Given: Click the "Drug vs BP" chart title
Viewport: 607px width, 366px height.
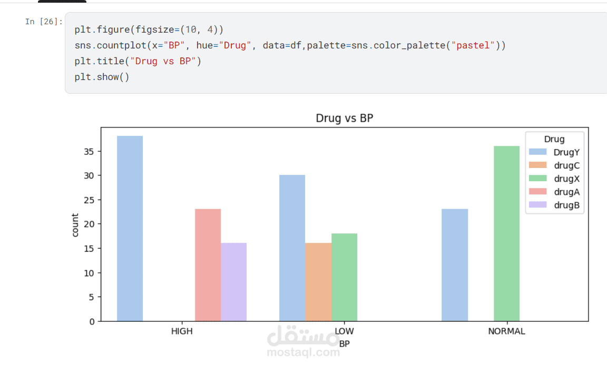Looking at the screenshot, I should [x=344, y=118].
